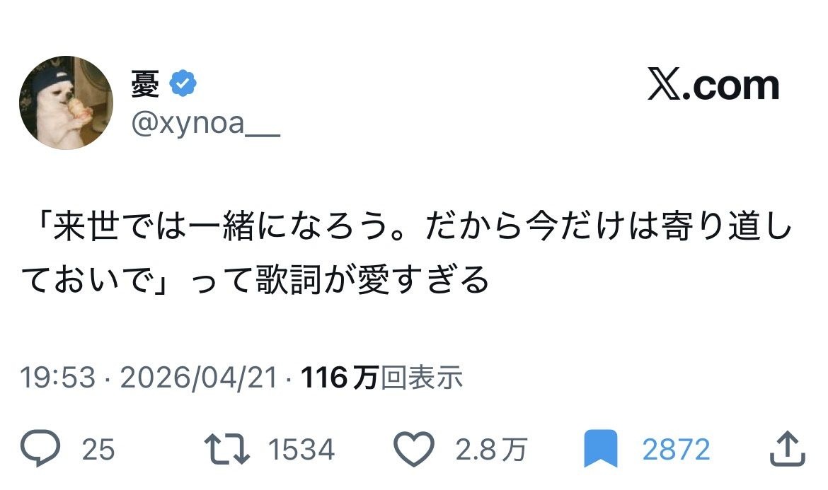Open the share menu via upload icon
Image resolution: width=828 pixels, height=490 pixels.
click(786, 449)
